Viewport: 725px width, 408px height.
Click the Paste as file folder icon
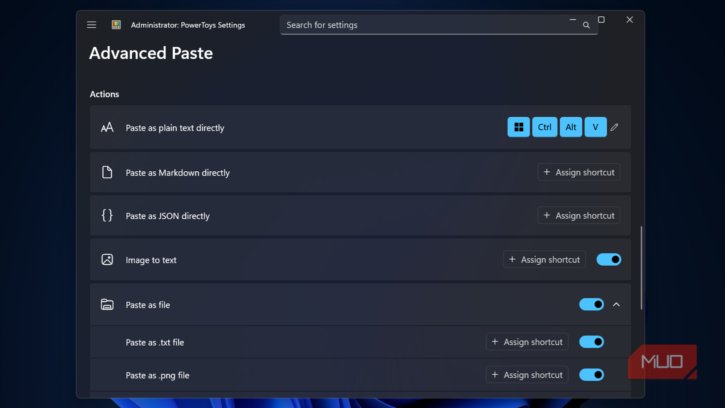click(107, 304)
